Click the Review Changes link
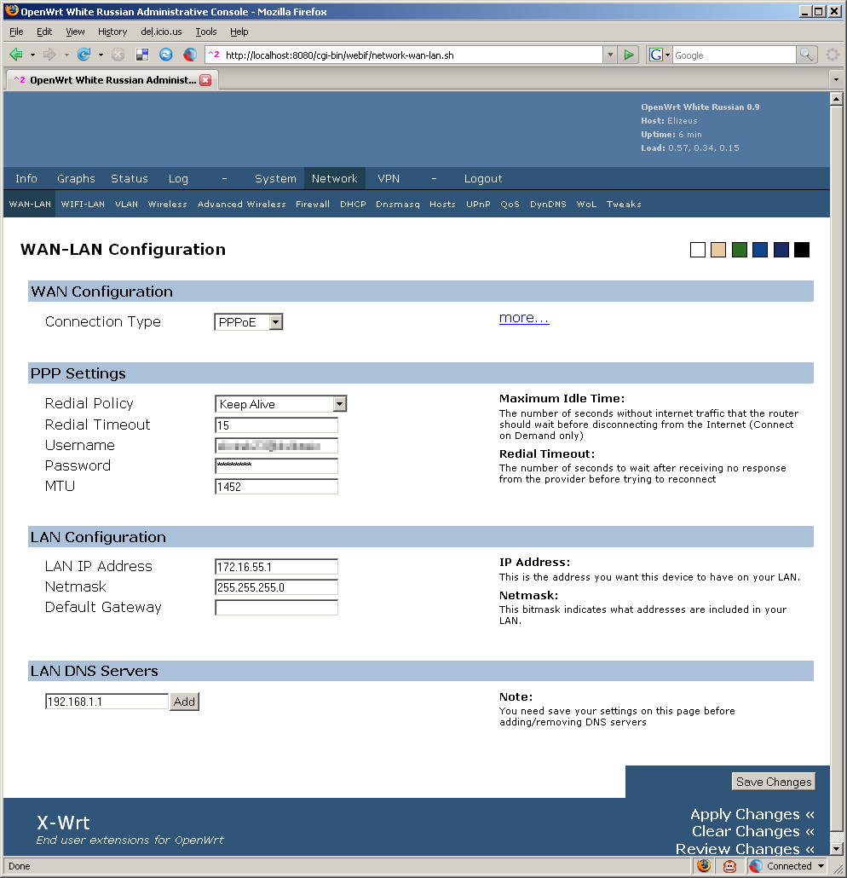The width and height of the screenshot is (847, 878). pos(745,848)
